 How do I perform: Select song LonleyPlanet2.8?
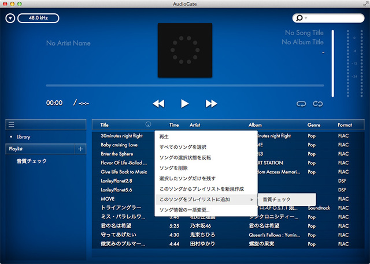click(116, 181)
